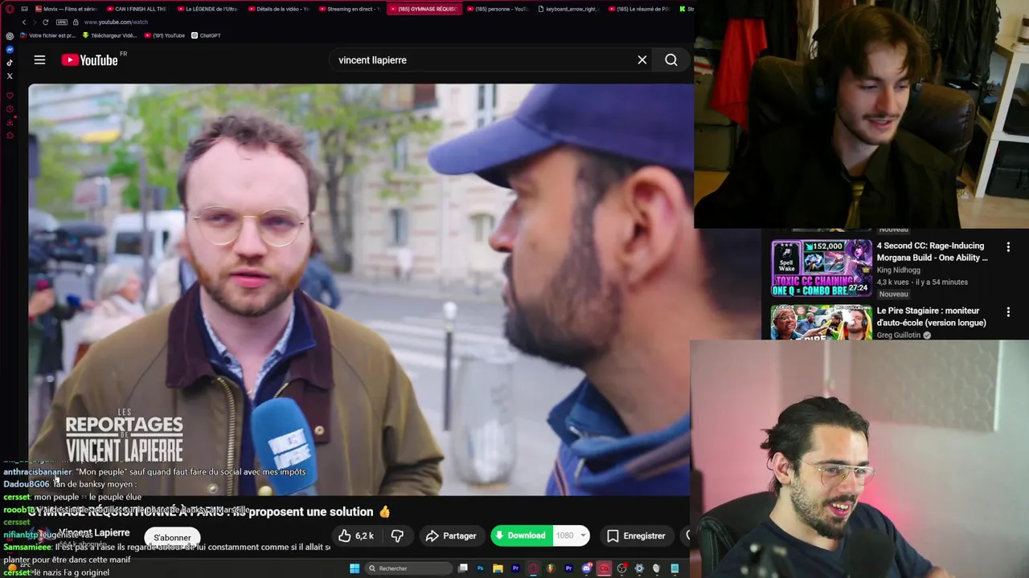Click the Vincent Lapierre channel name
Viewport: 1029px width, 578px height.
93,533
